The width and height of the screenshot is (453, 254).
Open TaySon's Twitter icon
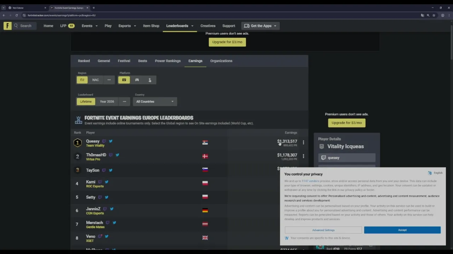click(x=111, y=170)
